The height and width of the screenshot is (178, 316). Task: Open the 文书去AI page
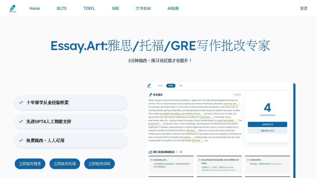pos(143,8)
